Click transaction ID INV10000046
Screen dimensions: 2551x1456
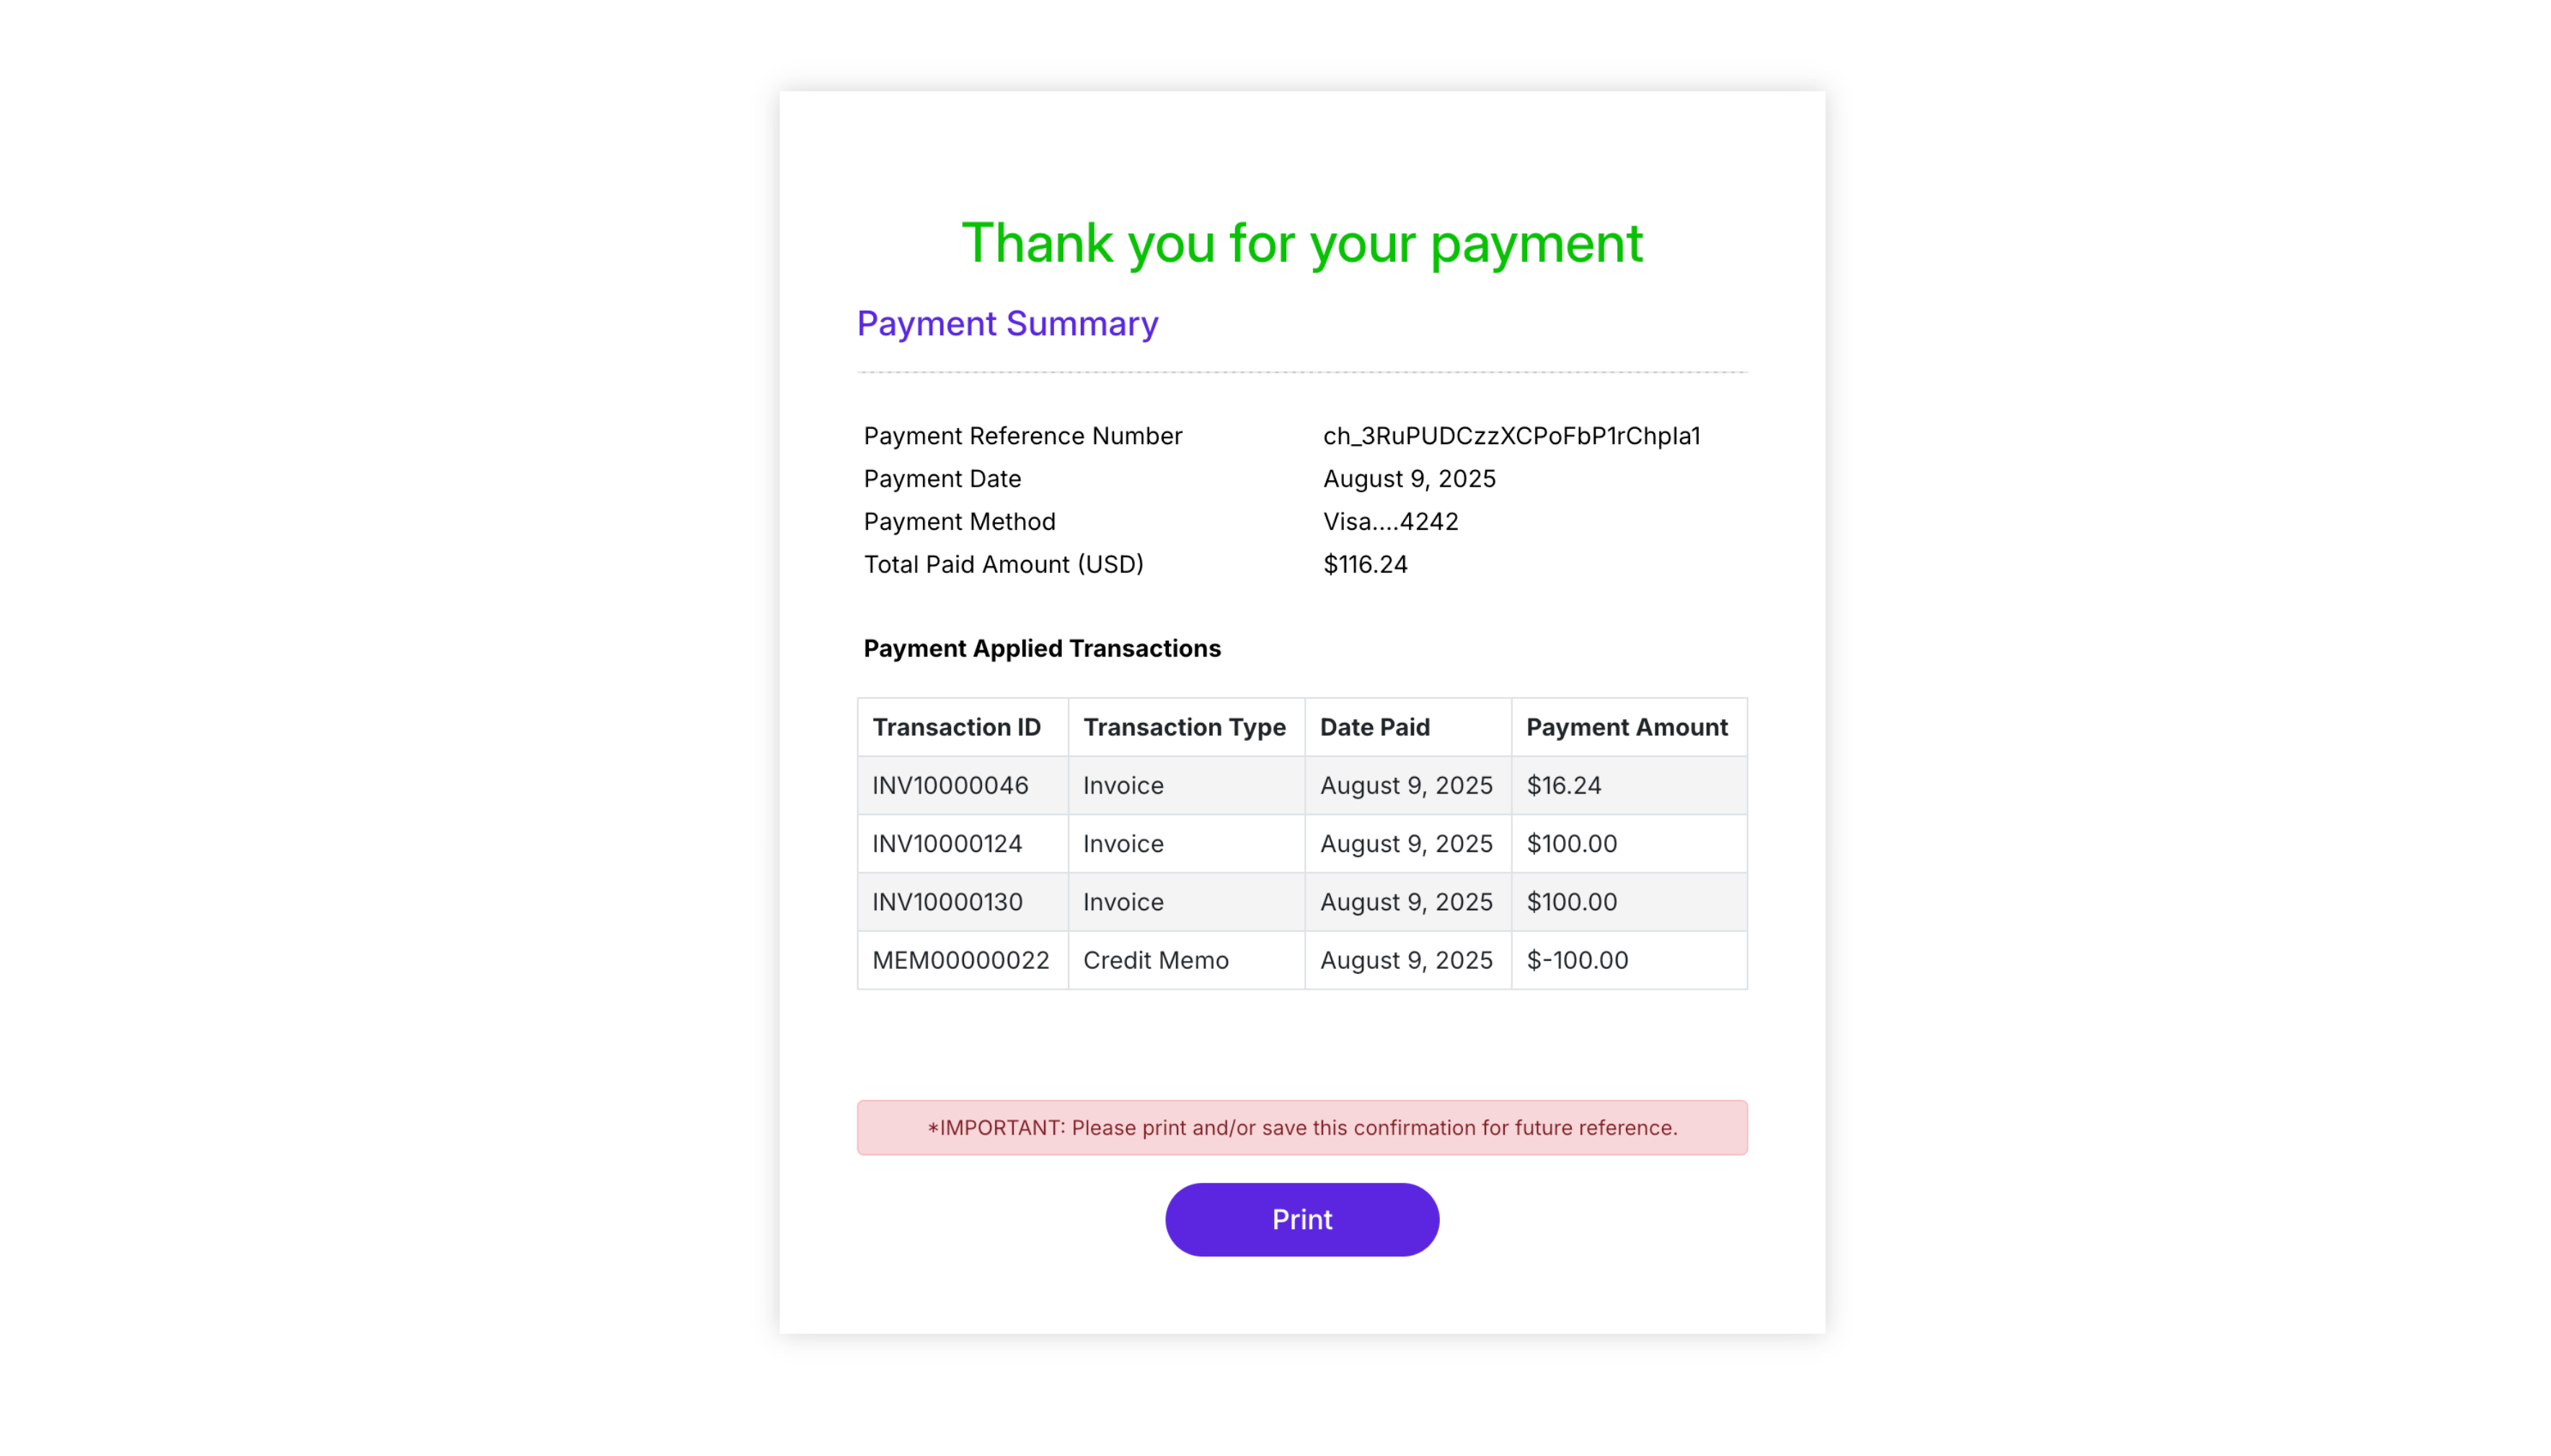coord(950,785)
